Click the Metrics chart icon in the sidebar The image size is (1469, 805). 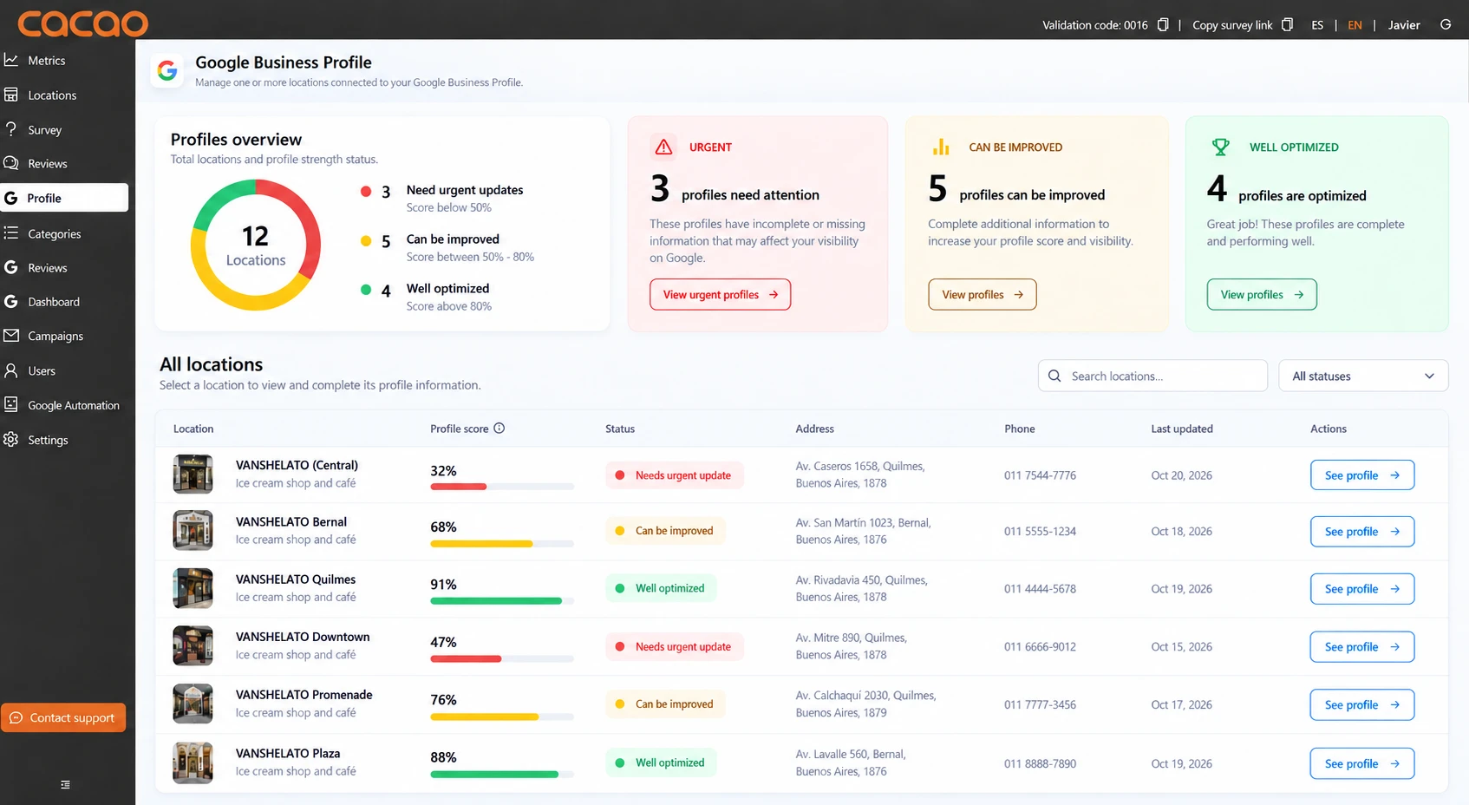[x=11, y=60]
